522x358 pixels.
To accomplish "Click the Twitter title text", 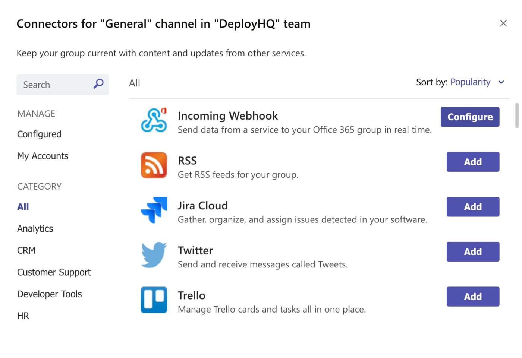I will (x=195, y=250).
